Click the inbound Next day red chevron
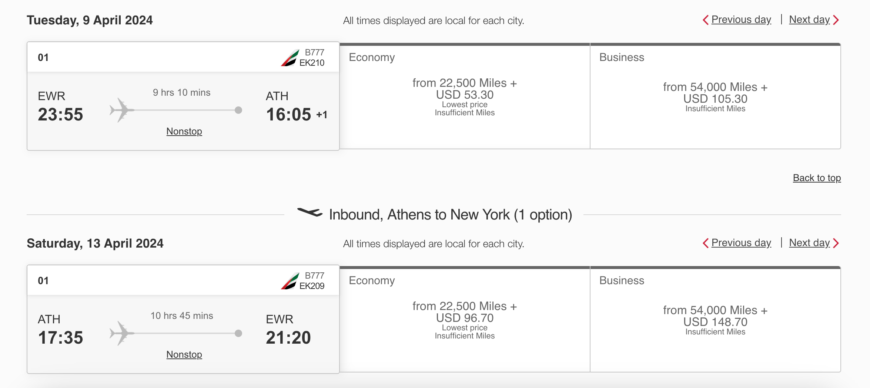The width and height of the screenshot is (870, 388). pyautogui.click(x=836, y=243)
